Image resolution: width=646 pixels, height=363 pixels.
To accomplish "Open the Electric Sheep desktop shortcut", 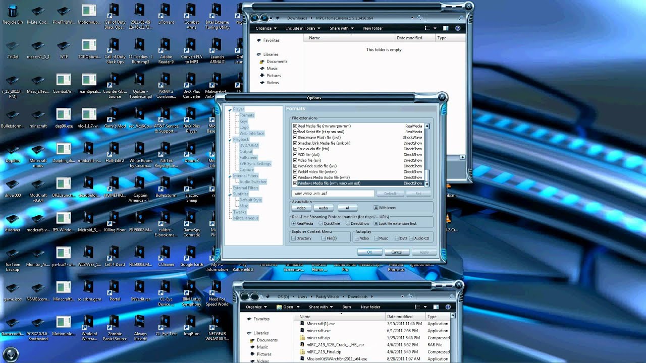I will coord(191,190).
